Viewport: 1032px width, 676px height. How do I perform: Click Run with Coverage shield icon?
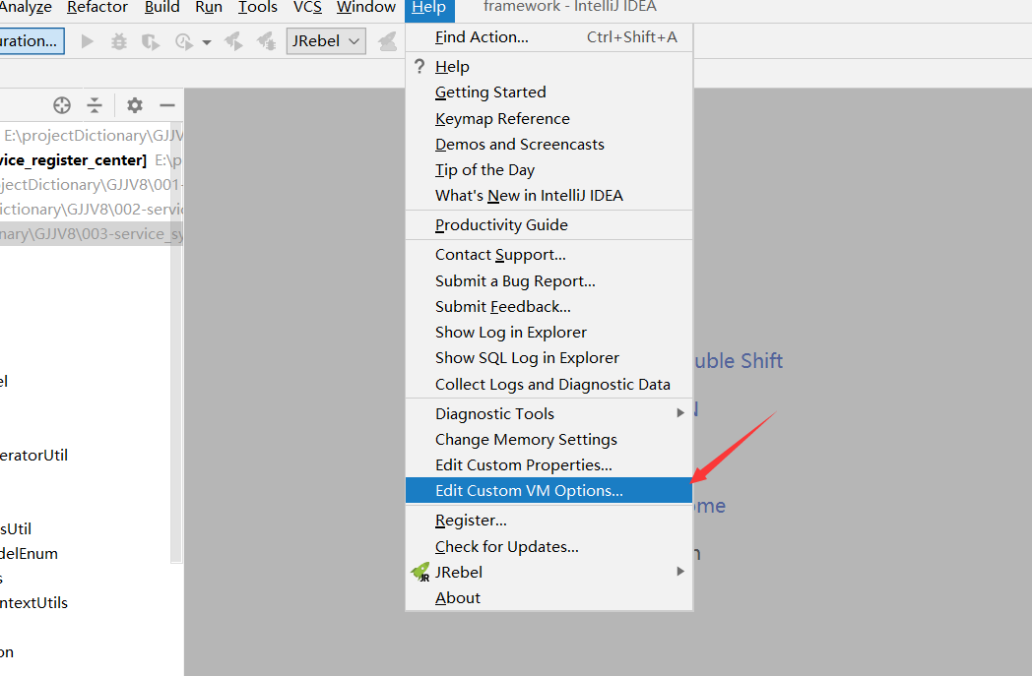[151, 41]
